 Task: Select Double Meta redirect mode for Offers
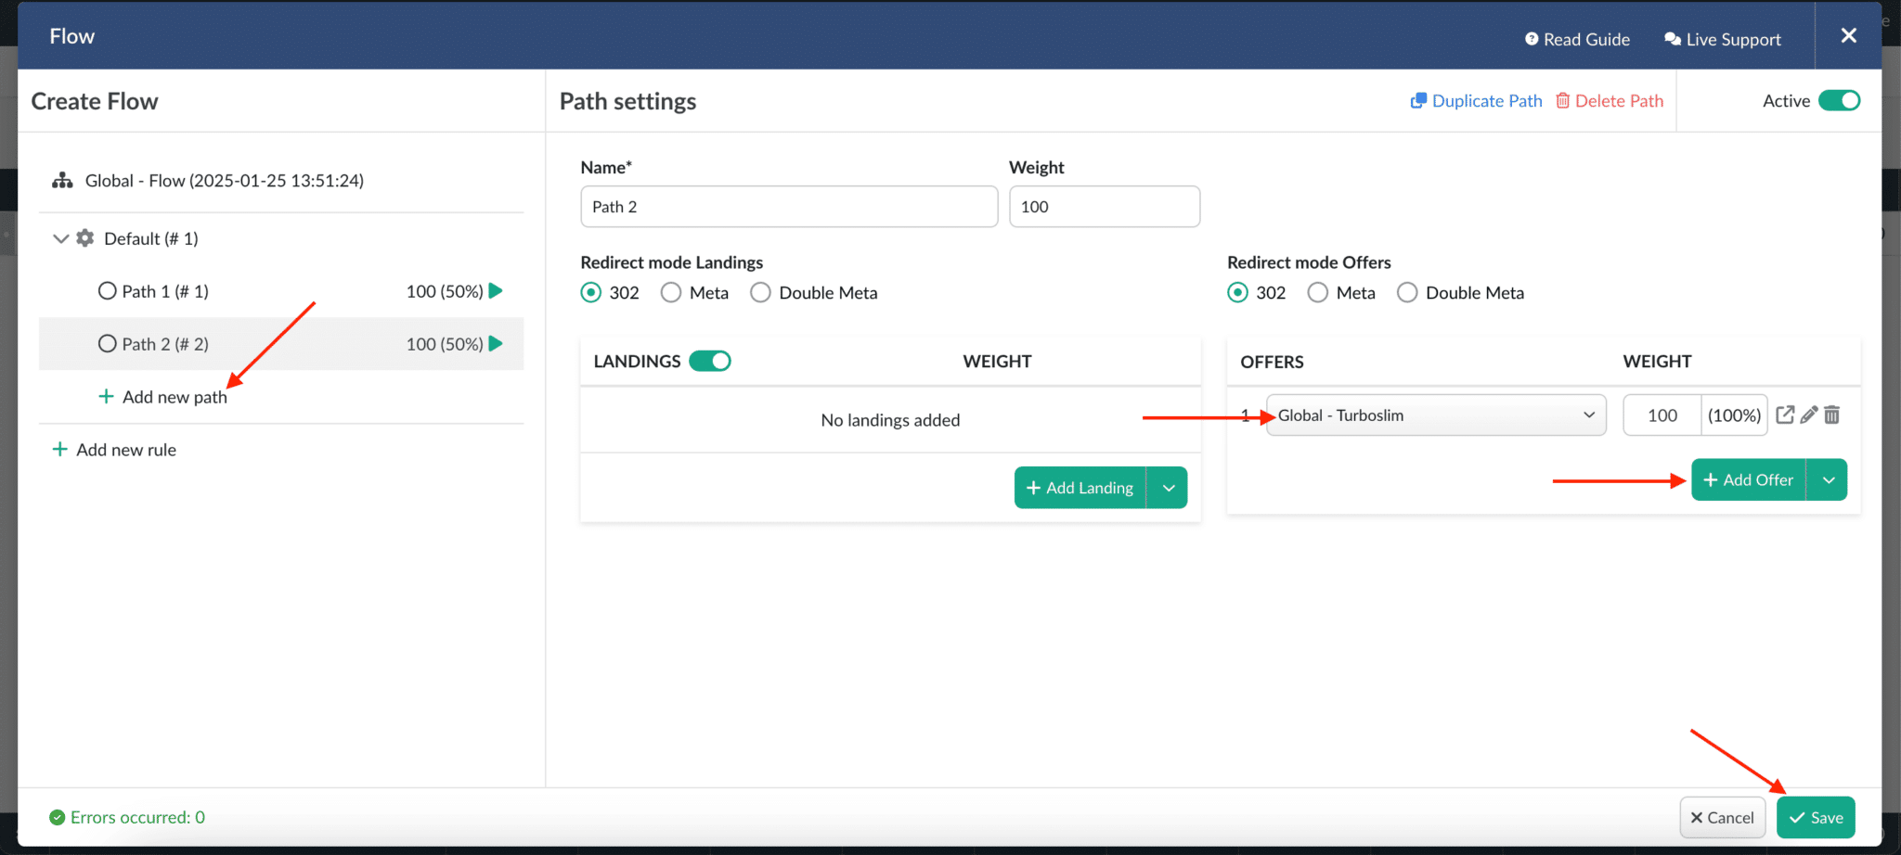click(1407, 292)
